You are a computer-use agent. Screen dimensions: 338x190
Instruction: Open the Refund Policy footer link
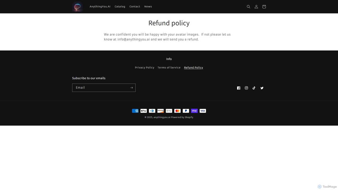tap(194, 68)
